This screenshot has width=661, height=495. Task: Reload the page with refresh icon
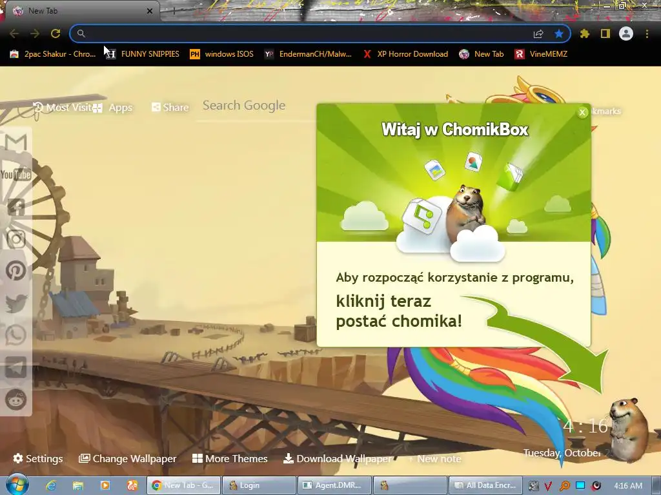point(56,34)
